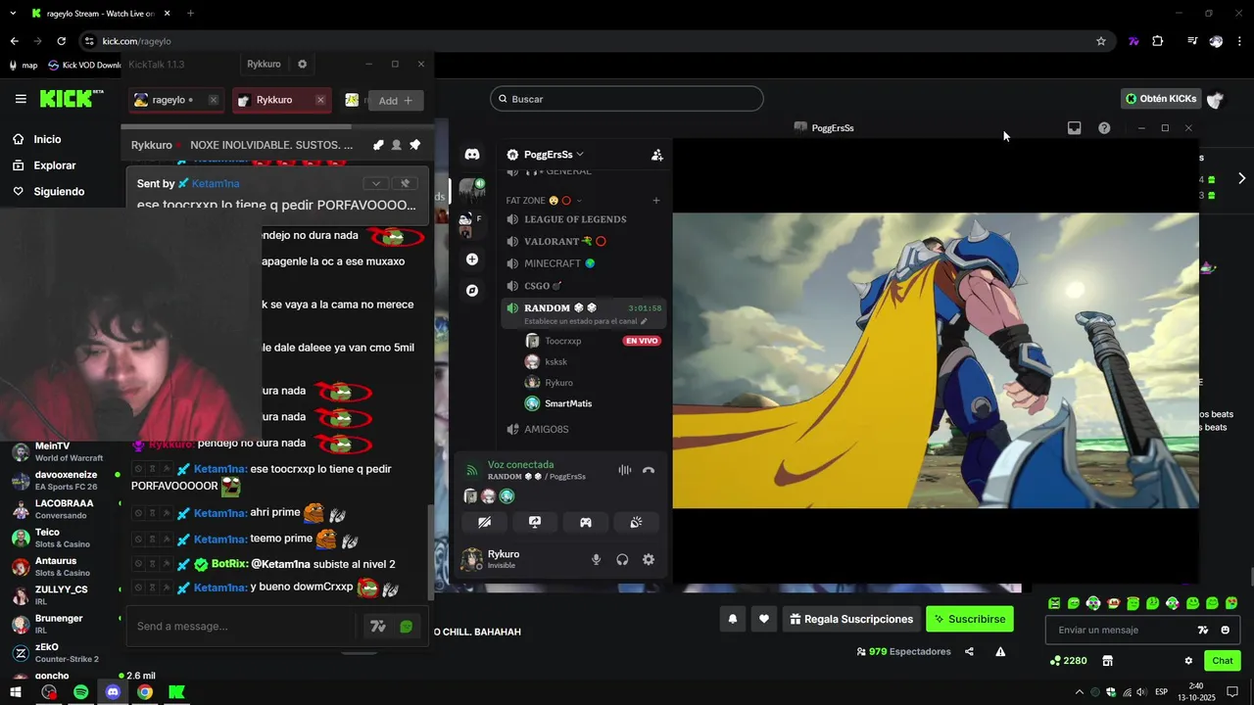Open emote picker in Kick chat input
This screenshot has height=705, width=1254.
click(1226, 630)
